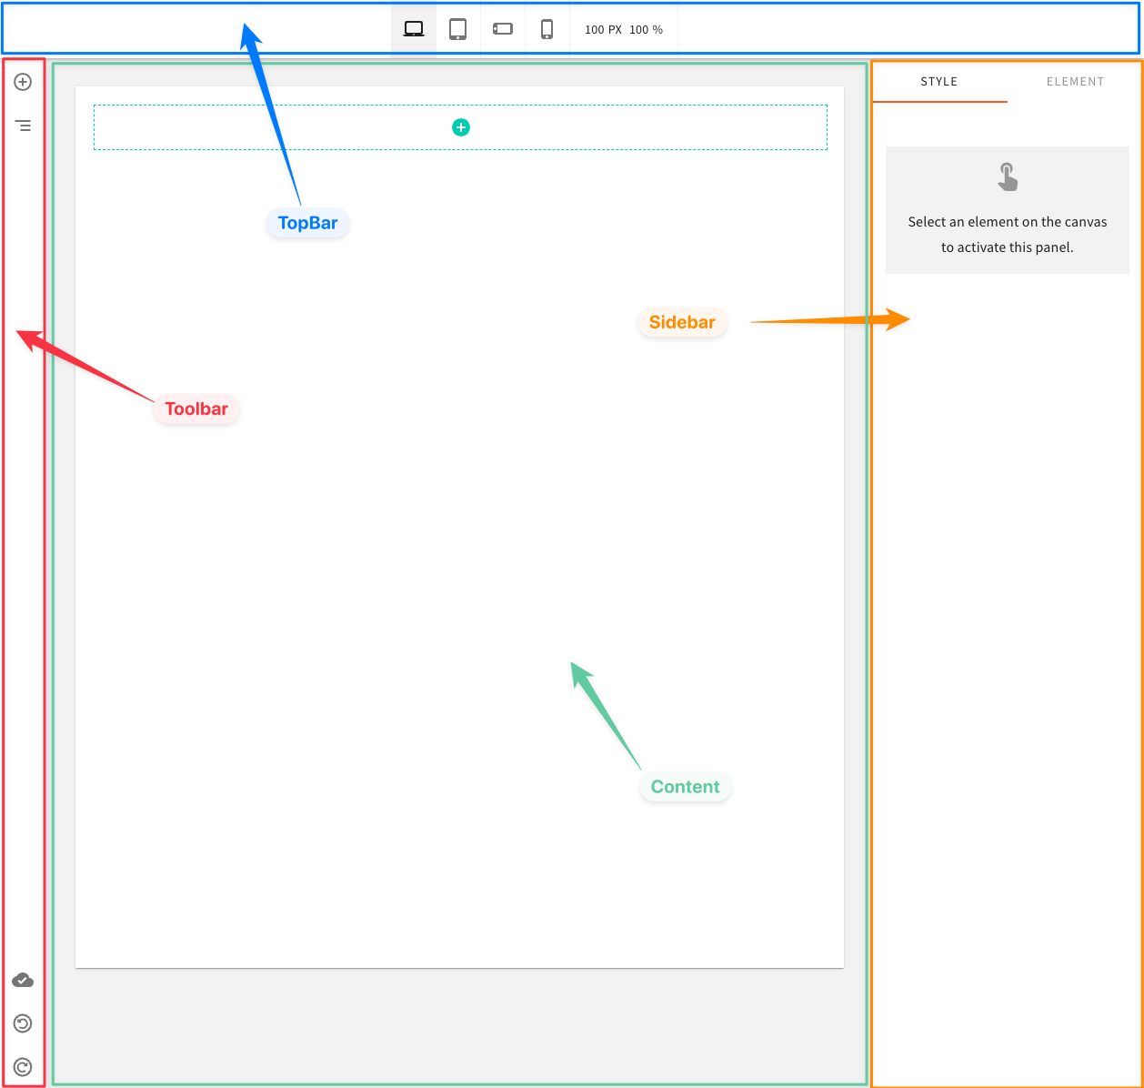Click the cloud sync icon
1144x1088 pixels.
tap(23, 980)
